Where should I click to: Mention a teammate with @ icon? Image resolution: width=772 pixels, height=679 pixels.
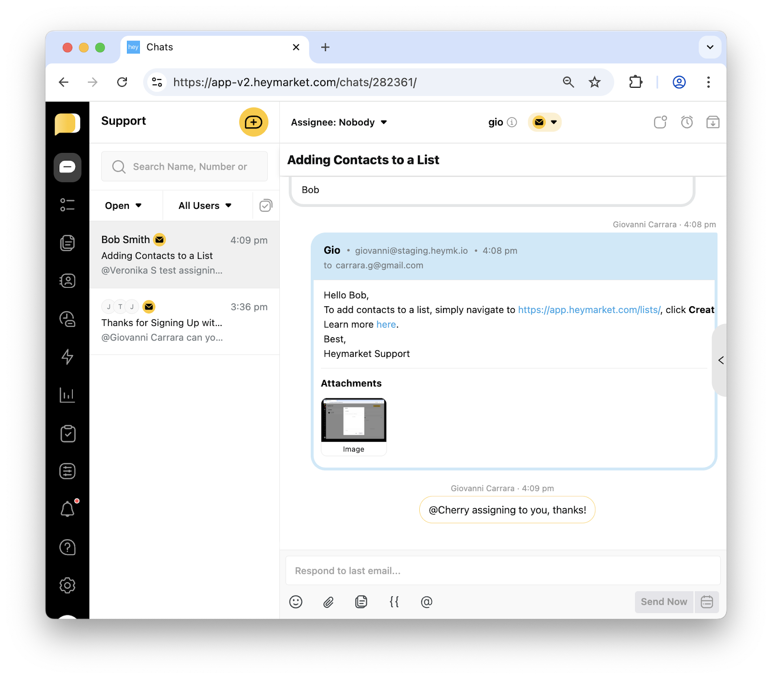click(427, 602)
